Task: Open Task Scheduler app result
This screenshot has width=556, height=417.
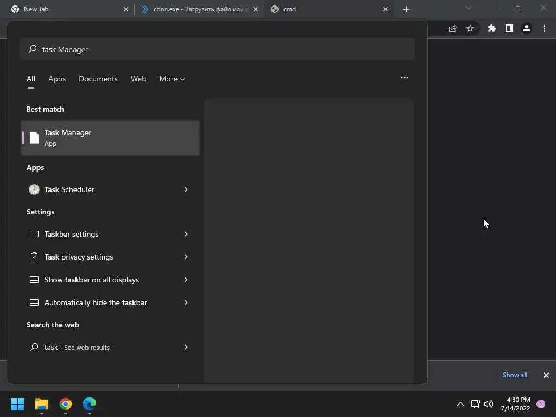Action: 110,189
